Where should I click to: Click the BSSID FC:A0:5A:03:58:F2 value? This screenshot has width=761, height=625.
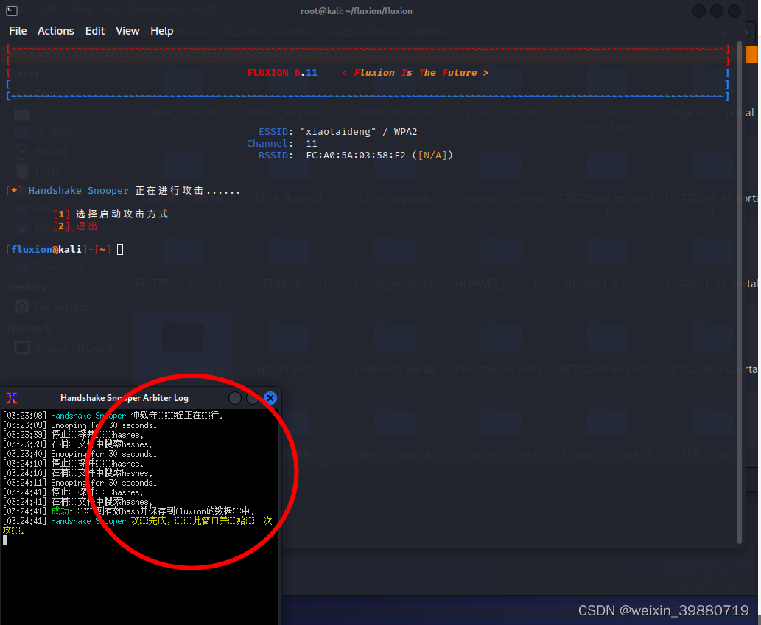[x=356, y=156]
